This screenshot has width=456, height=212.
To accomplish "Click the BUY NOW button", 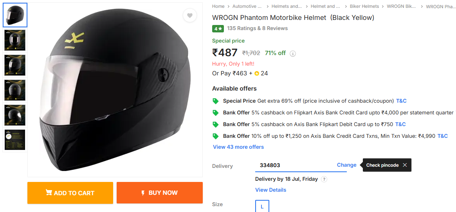I will coord(159,193).
